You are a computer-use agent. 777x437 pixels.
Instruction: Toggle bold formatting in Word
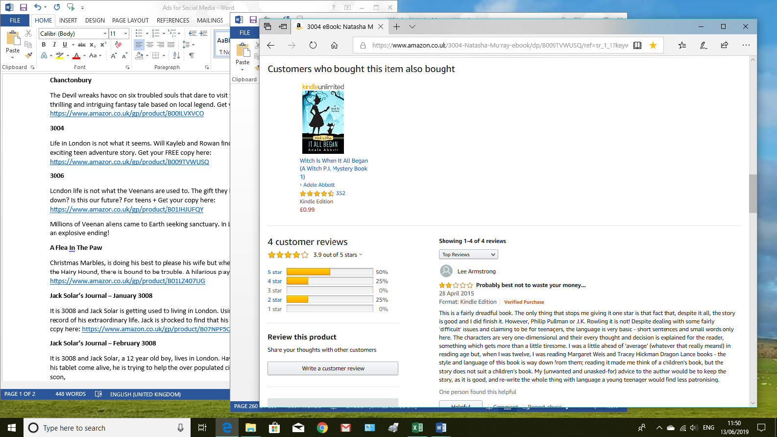44,45
